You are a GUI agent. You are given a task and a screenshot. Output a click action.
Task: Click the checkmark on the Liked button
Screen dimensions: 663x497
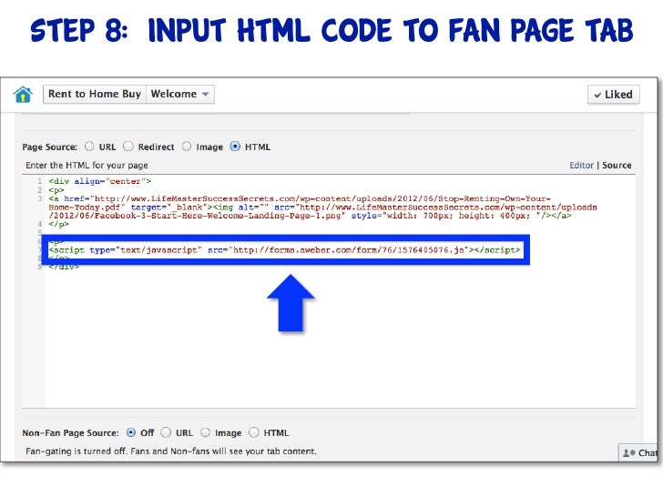[597, 95]
